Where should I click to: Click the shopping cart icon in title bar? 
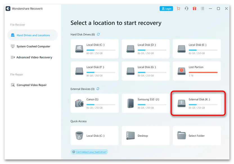pos(178,9)
